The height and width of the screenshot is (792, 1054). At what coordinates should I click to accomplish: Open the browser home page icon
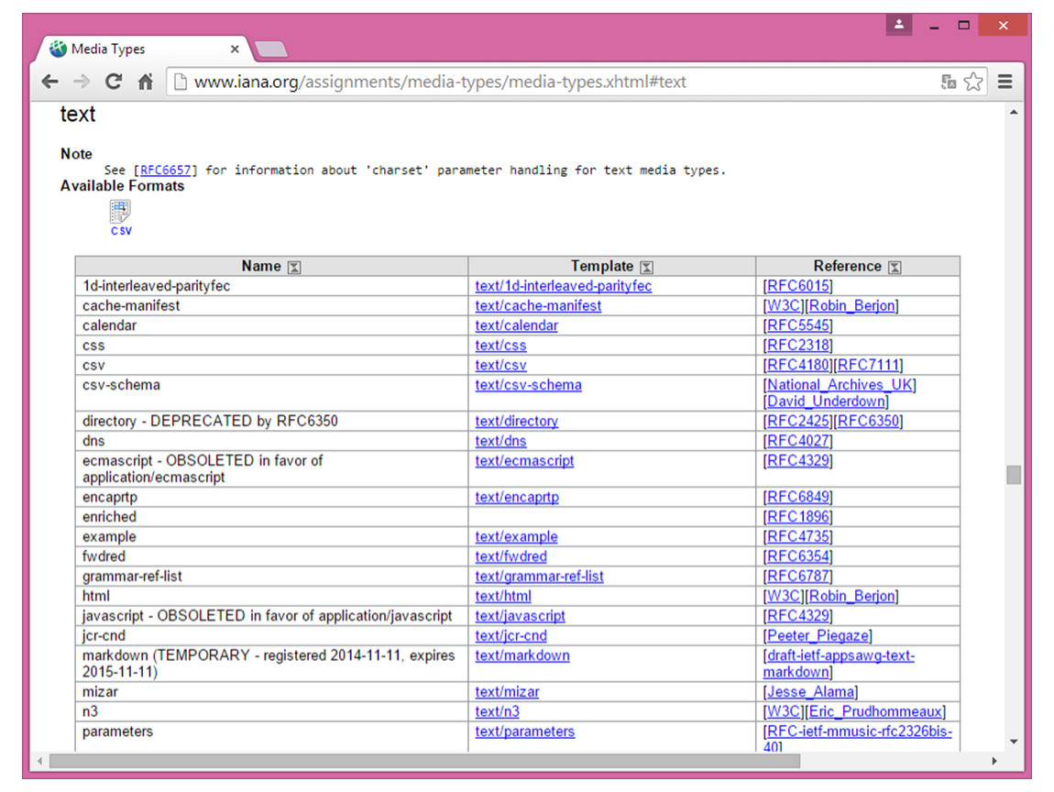[x=145, y=82]
